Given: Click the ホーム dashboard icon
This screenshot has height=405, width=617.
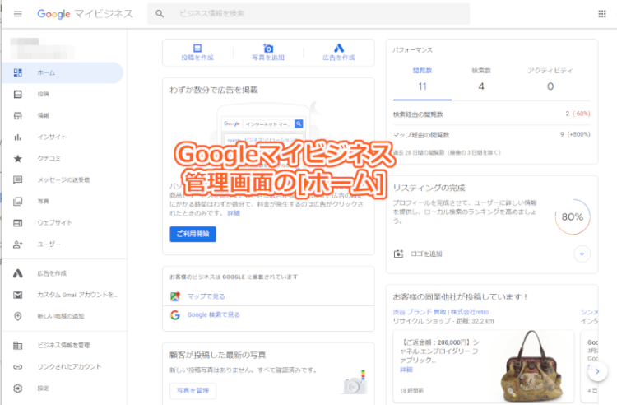Looking at the screenshot, I should [x=18, y=72].
